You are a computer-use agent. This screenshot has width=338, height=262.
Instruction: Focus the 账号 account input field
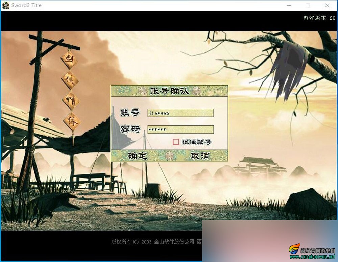coord(180,113)
